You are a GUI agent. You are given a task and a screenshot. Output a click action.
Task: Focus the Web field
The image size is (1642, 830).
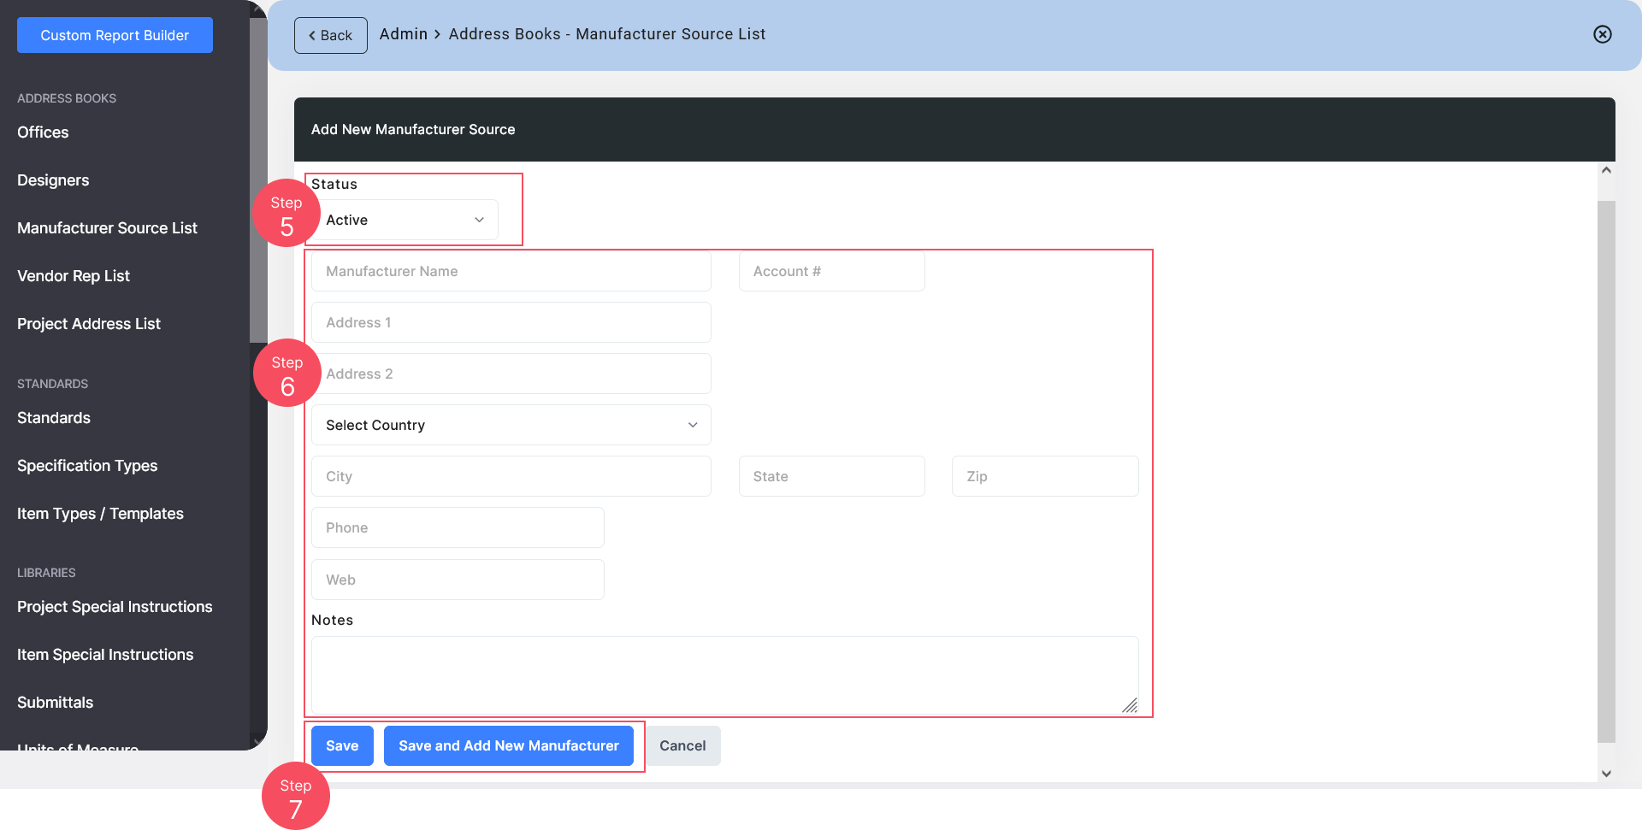(x=458, y=580)
